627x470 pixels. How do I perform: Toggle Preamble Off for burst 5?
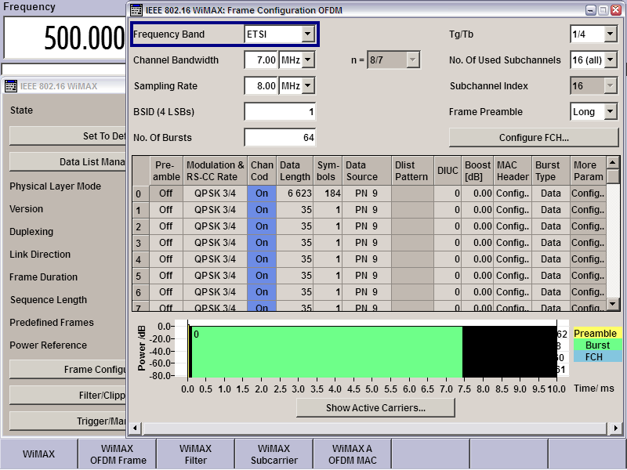(166, 276)
